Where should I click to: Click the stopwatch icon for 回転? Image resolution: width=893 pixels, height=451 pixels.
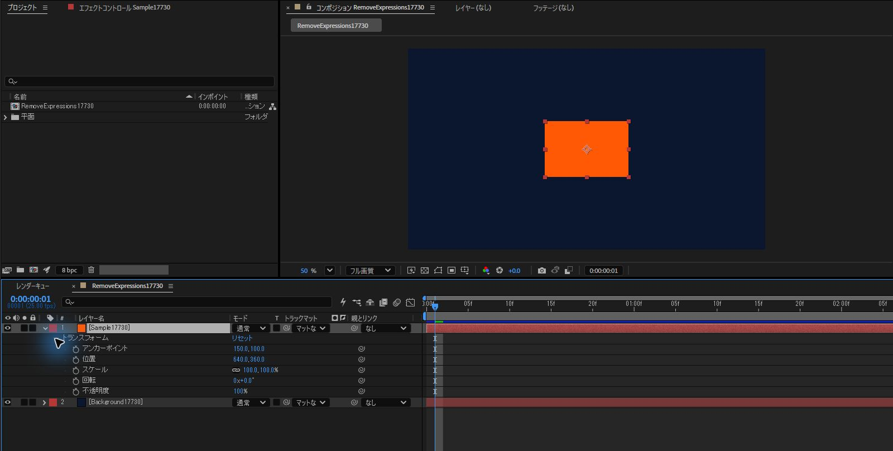point(76,381)
